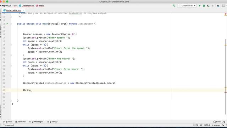Place cursor after String on line 32
Viewport: 227px width, 128px height.
[31, 90]
